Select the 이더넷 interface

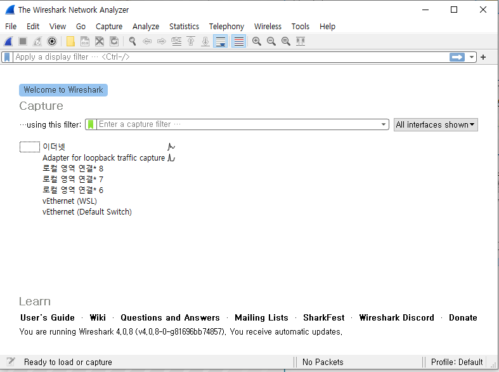tap(54, 147)
